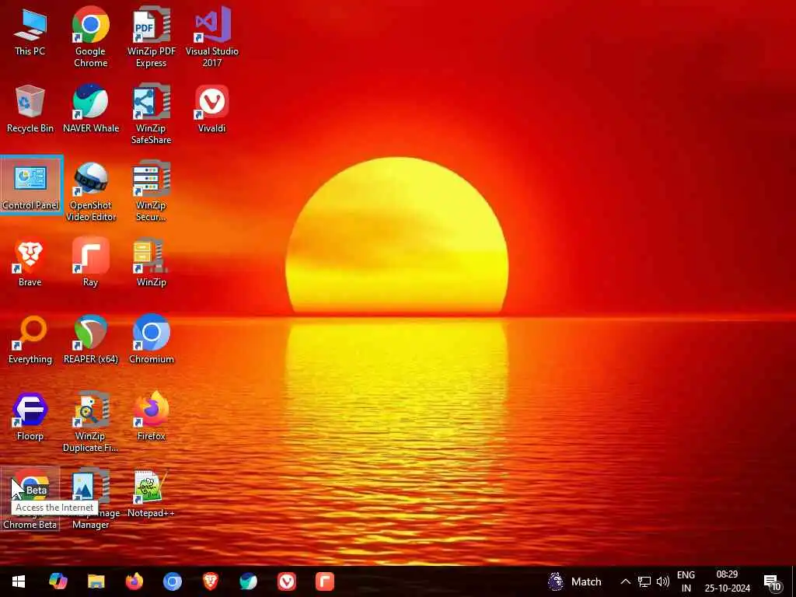Select the REAPER (x64) shortcut

click(x=91, y=340)
